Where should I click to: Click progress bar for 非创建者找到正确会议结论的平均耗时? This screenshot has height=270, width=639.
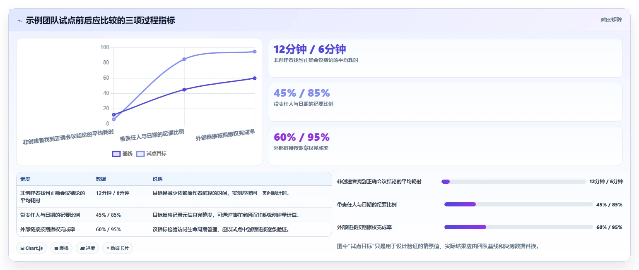514,182
